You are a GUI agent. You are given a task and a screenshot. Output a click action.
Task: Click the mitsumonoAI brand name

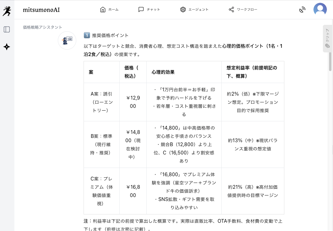tap(41, 10)
